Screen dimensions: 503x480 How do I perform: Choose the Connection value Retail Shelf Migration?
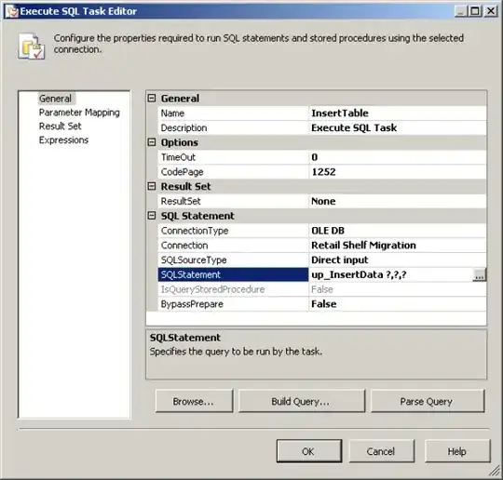pos(397,246)
